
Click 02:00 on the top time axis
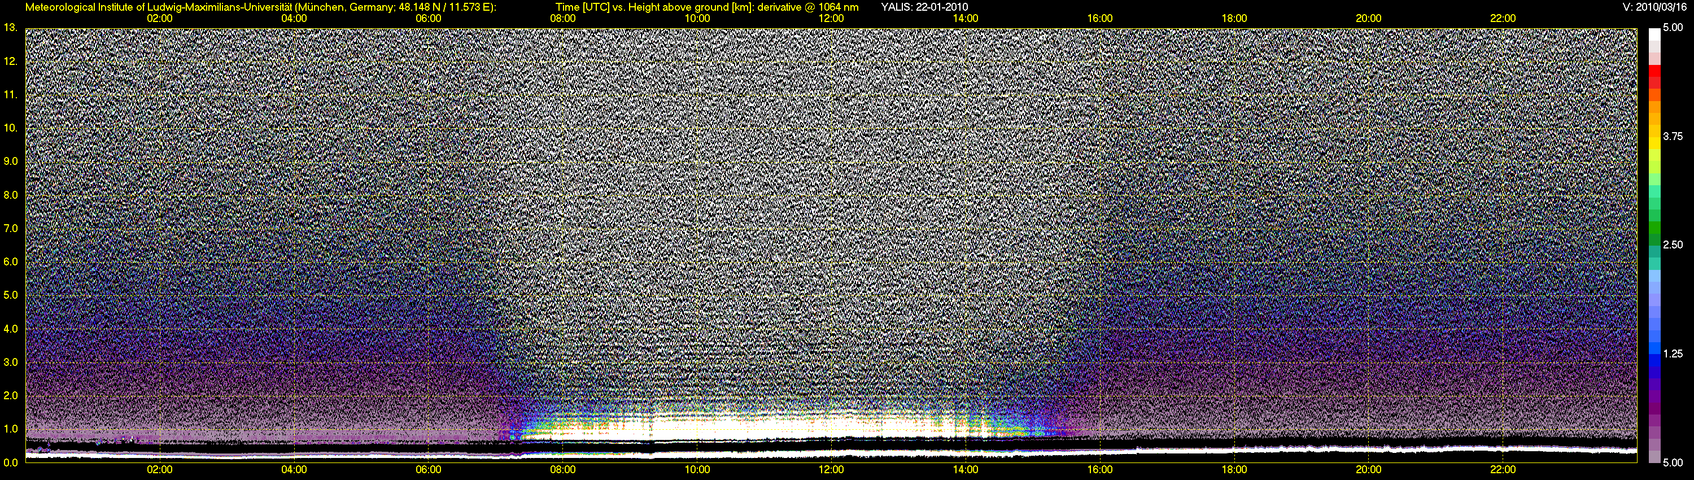(x=160, y=19)
